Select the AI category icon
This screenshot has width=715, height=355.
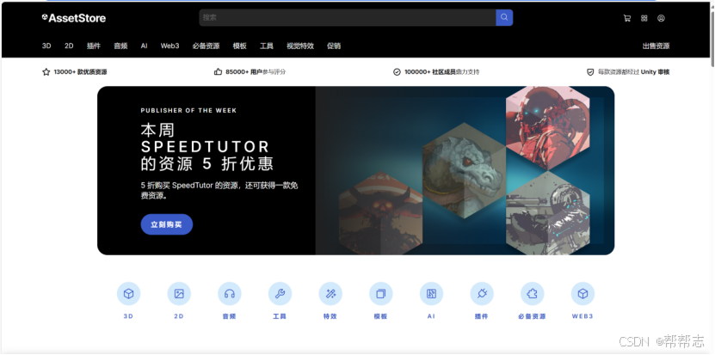tap(431, 293)
